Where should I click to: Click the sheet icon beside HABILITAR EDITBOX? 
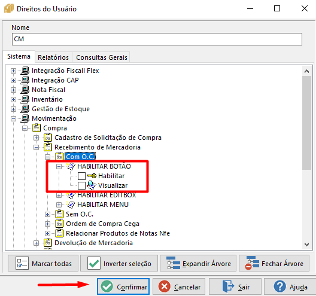tap(71, 195)
